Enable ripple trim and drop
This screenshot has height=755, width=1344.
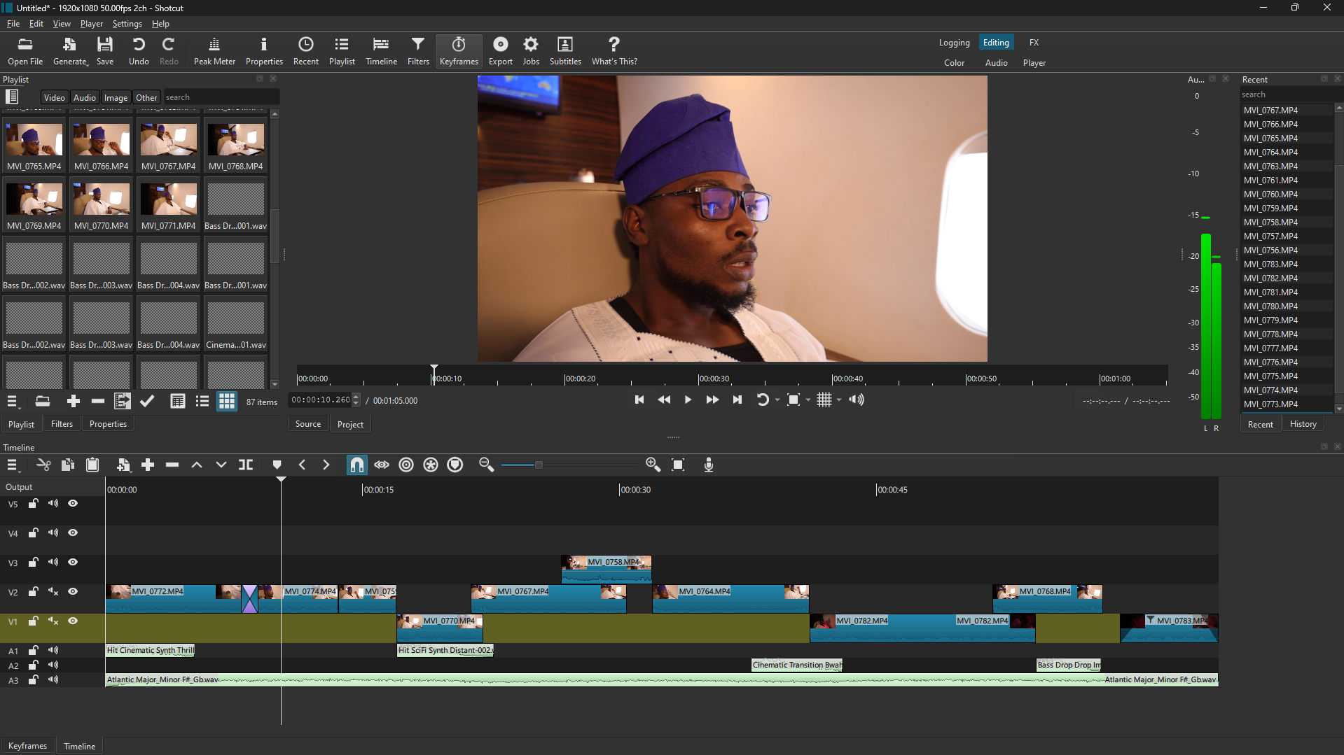[406, 465]
